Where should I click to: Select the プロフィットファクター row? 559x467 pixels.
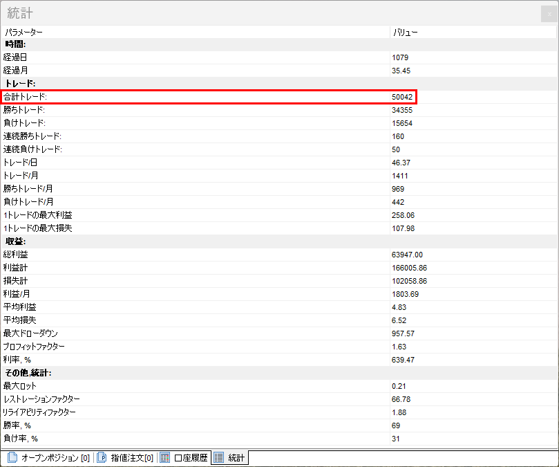tap(34, 347)
